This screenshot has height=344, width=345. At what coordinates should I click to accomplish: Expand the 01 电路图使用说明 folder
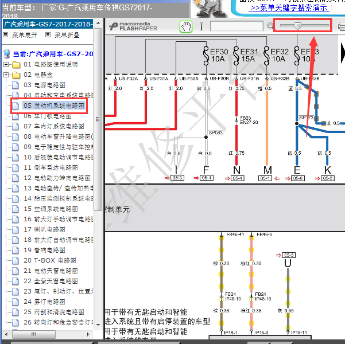pos(6,65)
